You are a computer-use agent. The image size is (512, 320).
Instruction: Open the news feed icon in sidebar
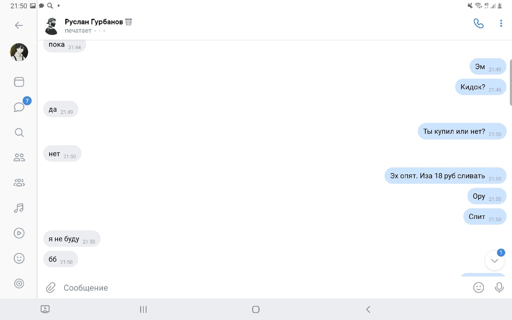click(x=19, y=82)
